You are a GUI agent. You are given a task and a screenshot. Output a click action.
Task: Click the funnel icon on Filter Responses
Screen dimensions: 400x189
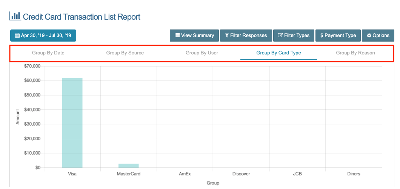227,36
